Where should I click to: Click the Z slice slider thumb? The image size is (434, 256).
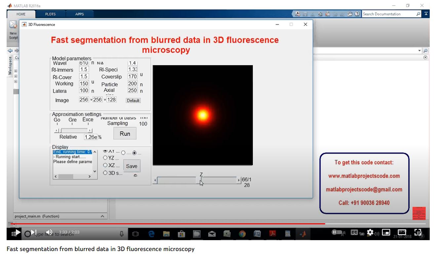[x=199, y=180]
